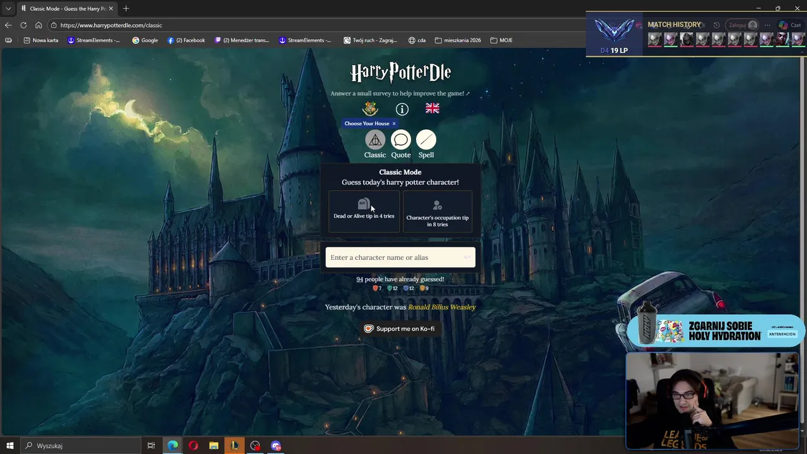This screenshot has width=807, height=454.
Task: Close the Classic Mode browser tab
Action: pyautogui.click(x=111, y=9)
